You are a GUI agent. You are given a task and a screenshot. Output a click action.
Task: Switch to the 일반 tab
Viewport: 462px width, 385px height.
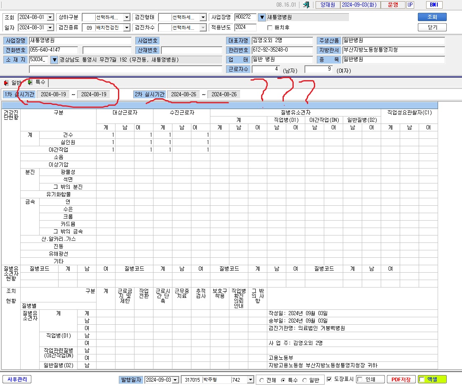pyautogui.click(x=13, y=83)
